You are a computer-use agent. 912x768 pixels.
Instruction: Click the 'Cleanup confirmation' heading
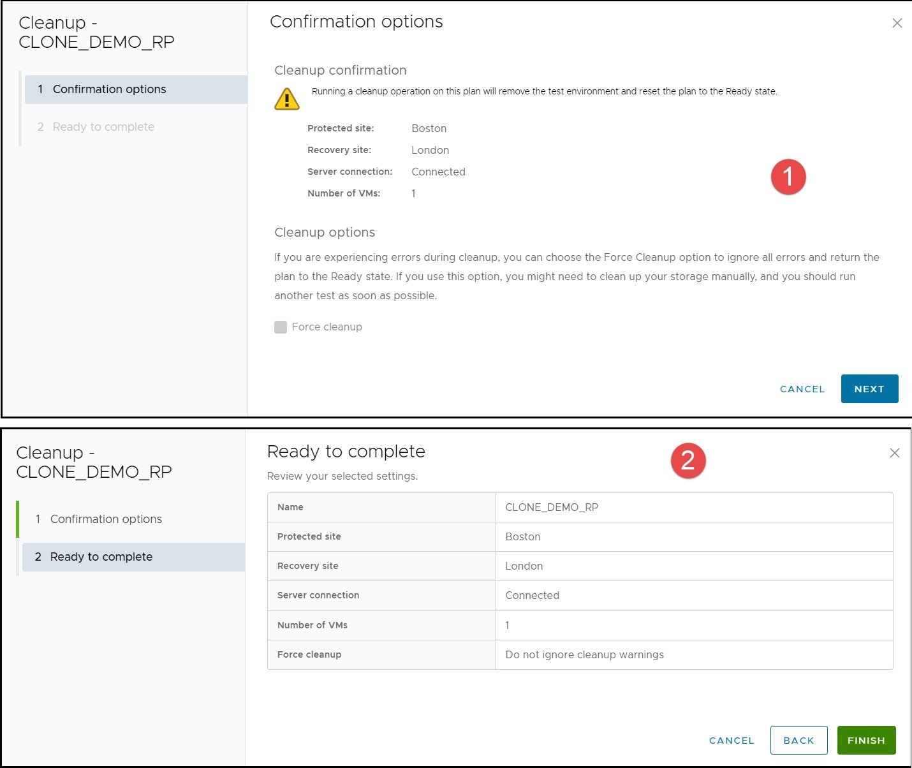(x=340, y=70)
